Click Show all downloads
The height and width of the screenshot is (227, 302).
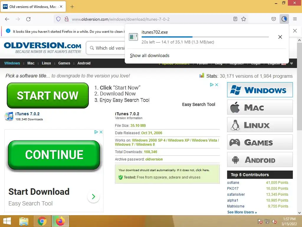tap(150, 56)
